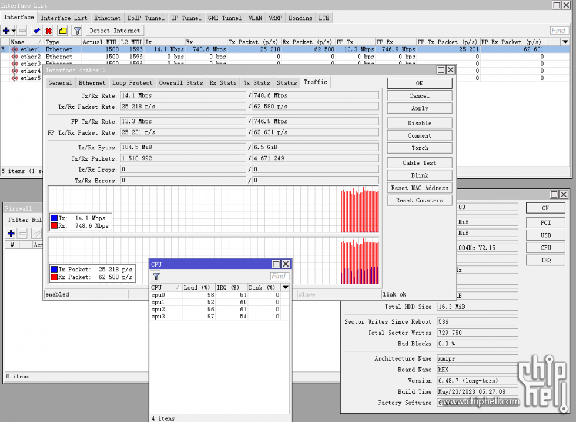
Task: Open the Overall Stats tab
Action: click(181, 83)
